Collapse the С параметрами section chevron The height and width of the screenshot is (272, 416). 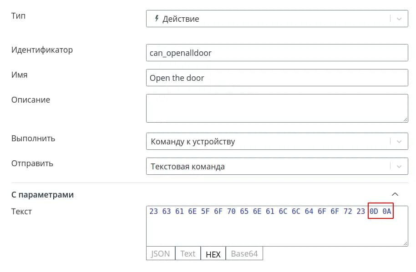[x=395, y=194]
